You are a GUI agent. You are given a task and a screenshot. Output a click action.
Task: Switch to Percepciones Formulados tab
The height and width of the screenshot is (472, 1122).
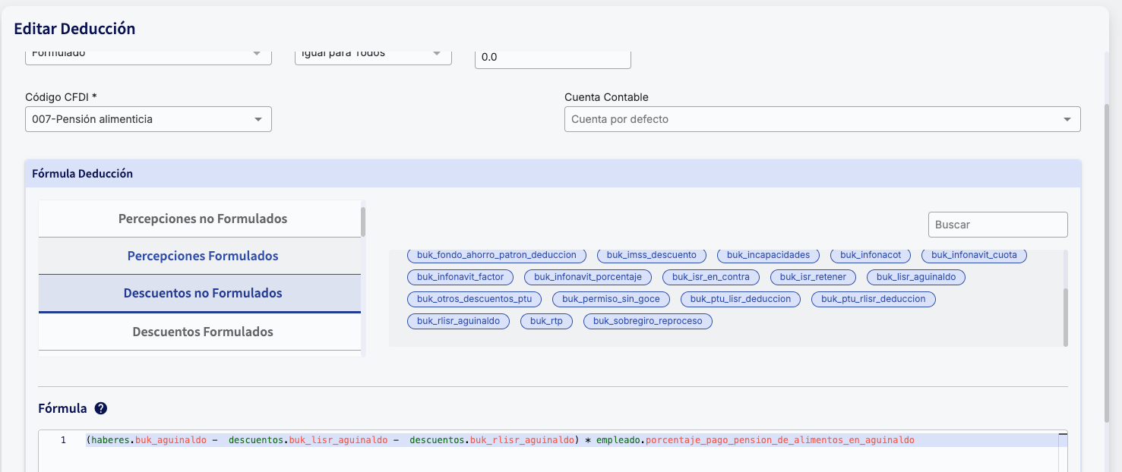[202, 256]
